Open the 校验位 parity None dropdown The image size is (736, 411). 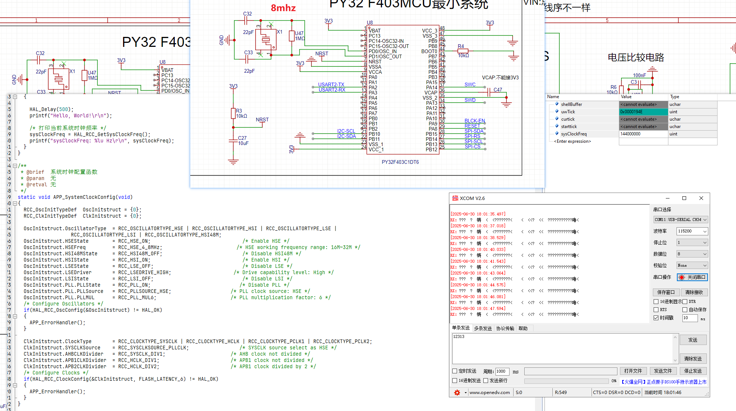692,266
